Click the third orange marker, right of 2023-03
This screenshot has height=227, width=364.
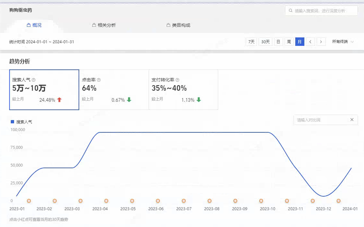(x=80, y=201)
